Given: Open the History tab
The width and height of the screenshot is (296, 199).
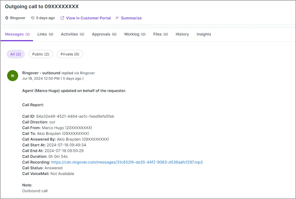Looking at the screenshot, I should click(x=182, y=34).
